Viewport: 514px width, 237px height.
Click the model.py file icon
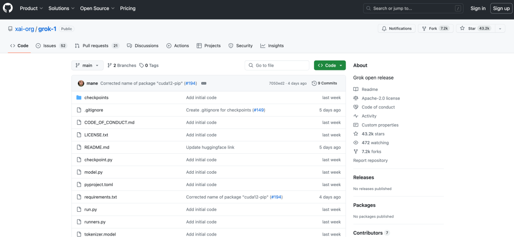point(79,172)
